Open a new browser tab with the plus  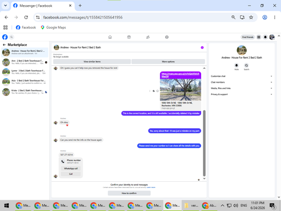(x=80, y=6)
